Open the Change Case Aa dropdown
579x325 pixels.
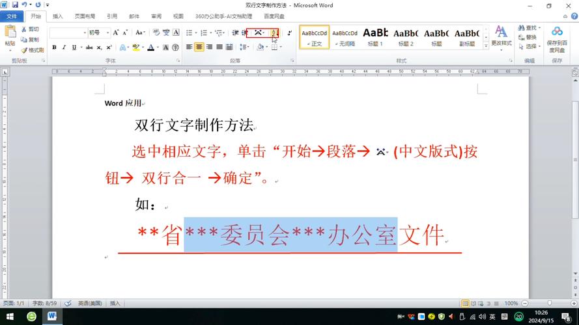(x=140, y=32)
